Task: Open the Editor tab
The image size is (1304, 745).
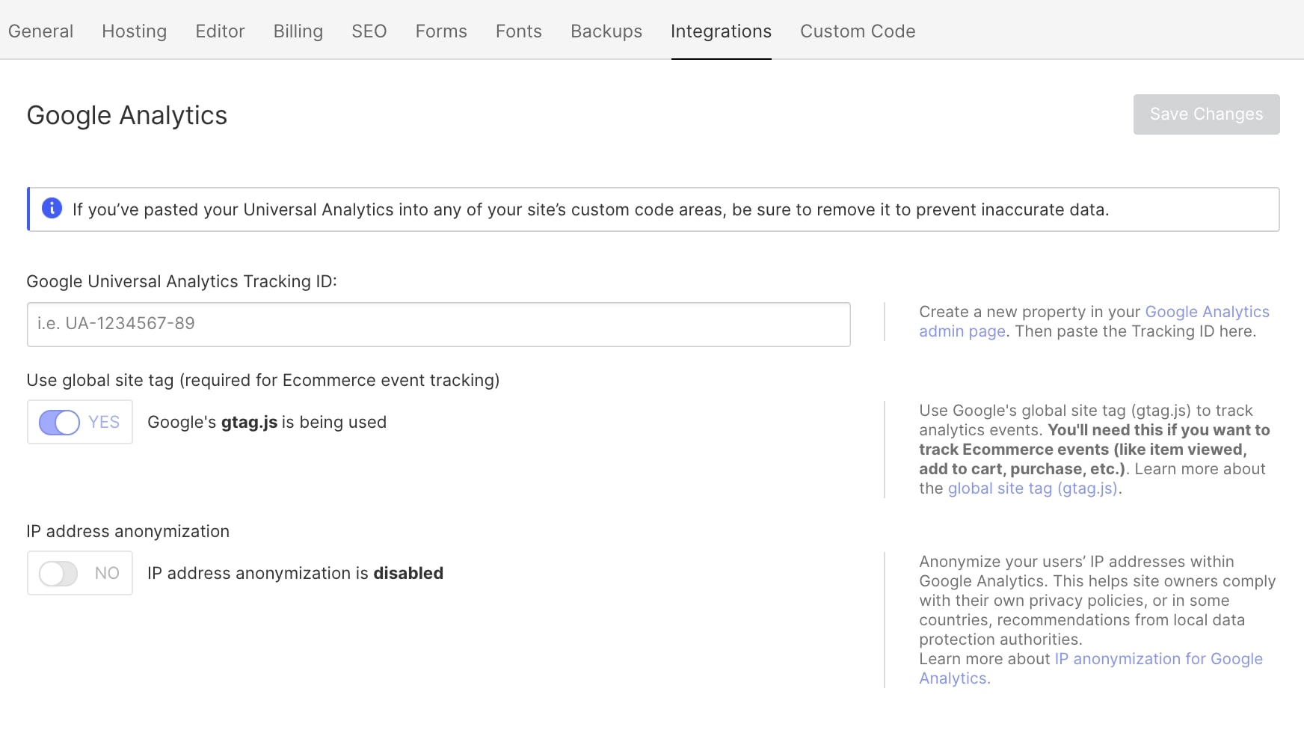Action: 220,31
